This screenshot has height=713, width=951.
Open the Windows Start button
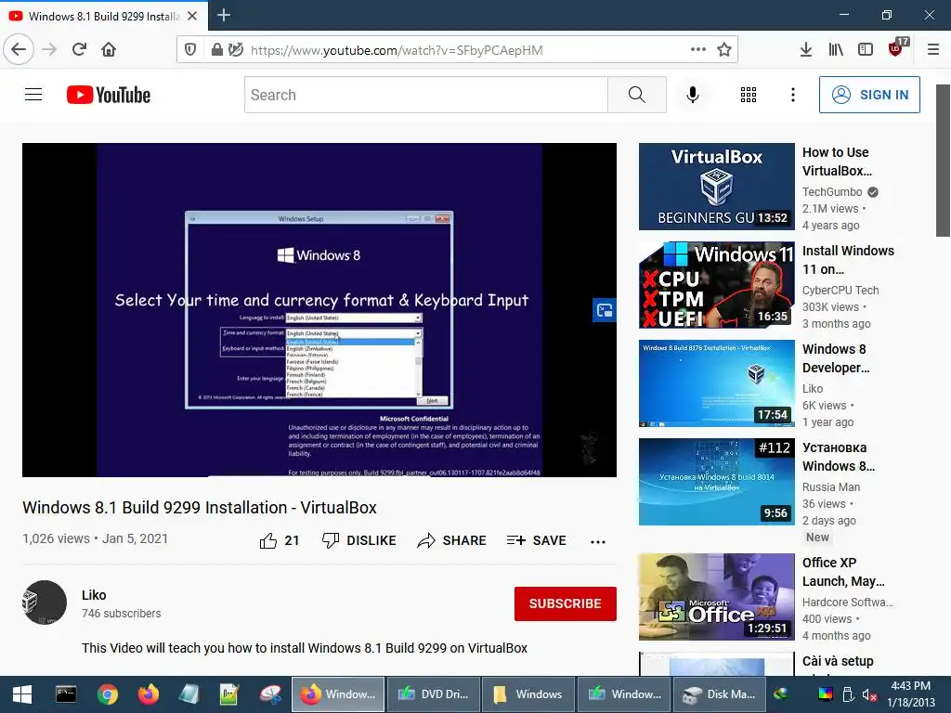click(x=22, y=694)
